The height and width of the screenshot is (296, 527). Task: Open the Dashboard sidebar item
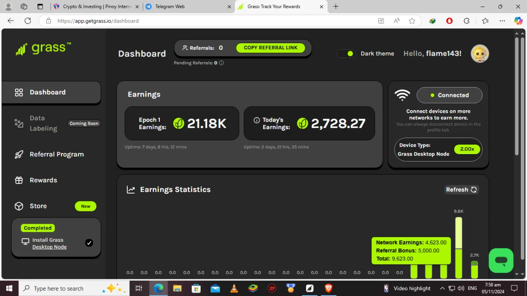[51, 92]
